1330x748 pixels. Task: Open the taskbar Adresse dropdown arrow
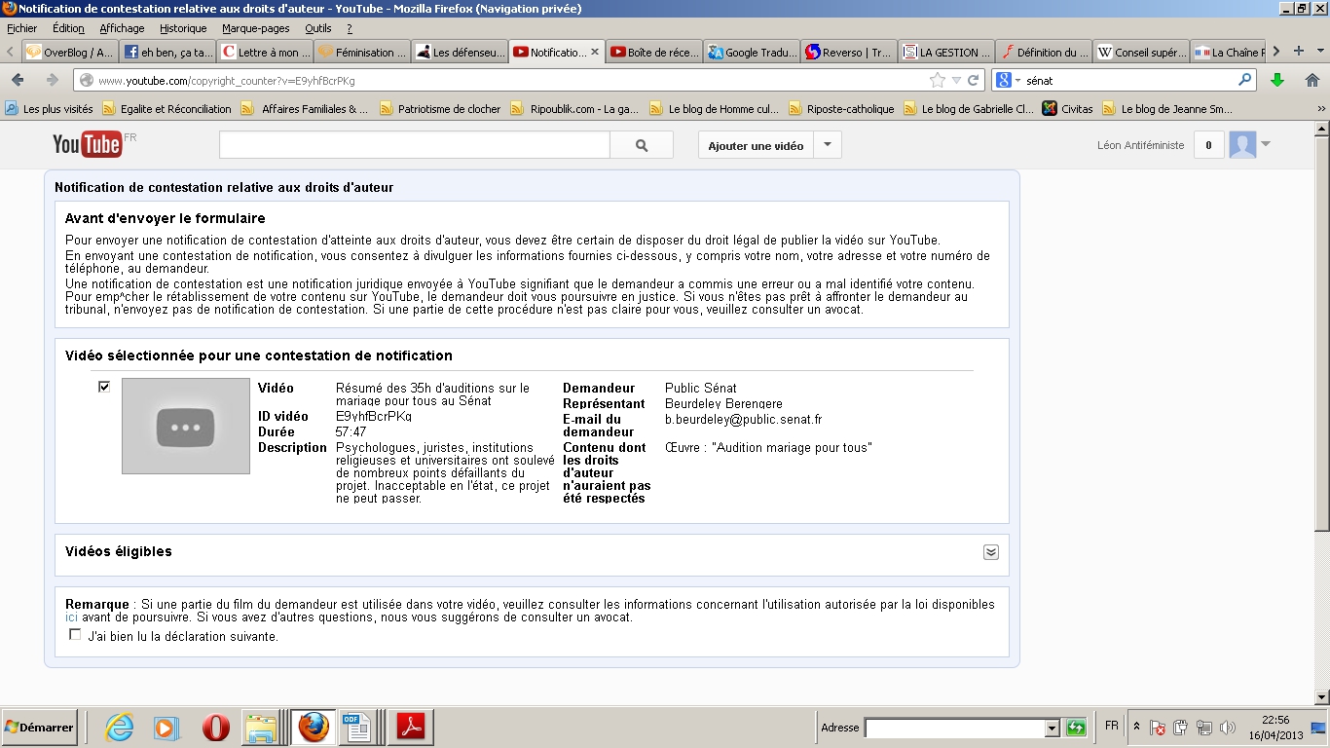(1052, 729)
